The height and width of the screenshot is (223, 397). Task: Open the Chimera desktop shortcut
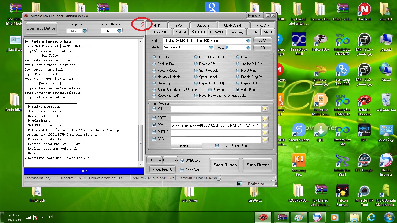tap(321, 74)
